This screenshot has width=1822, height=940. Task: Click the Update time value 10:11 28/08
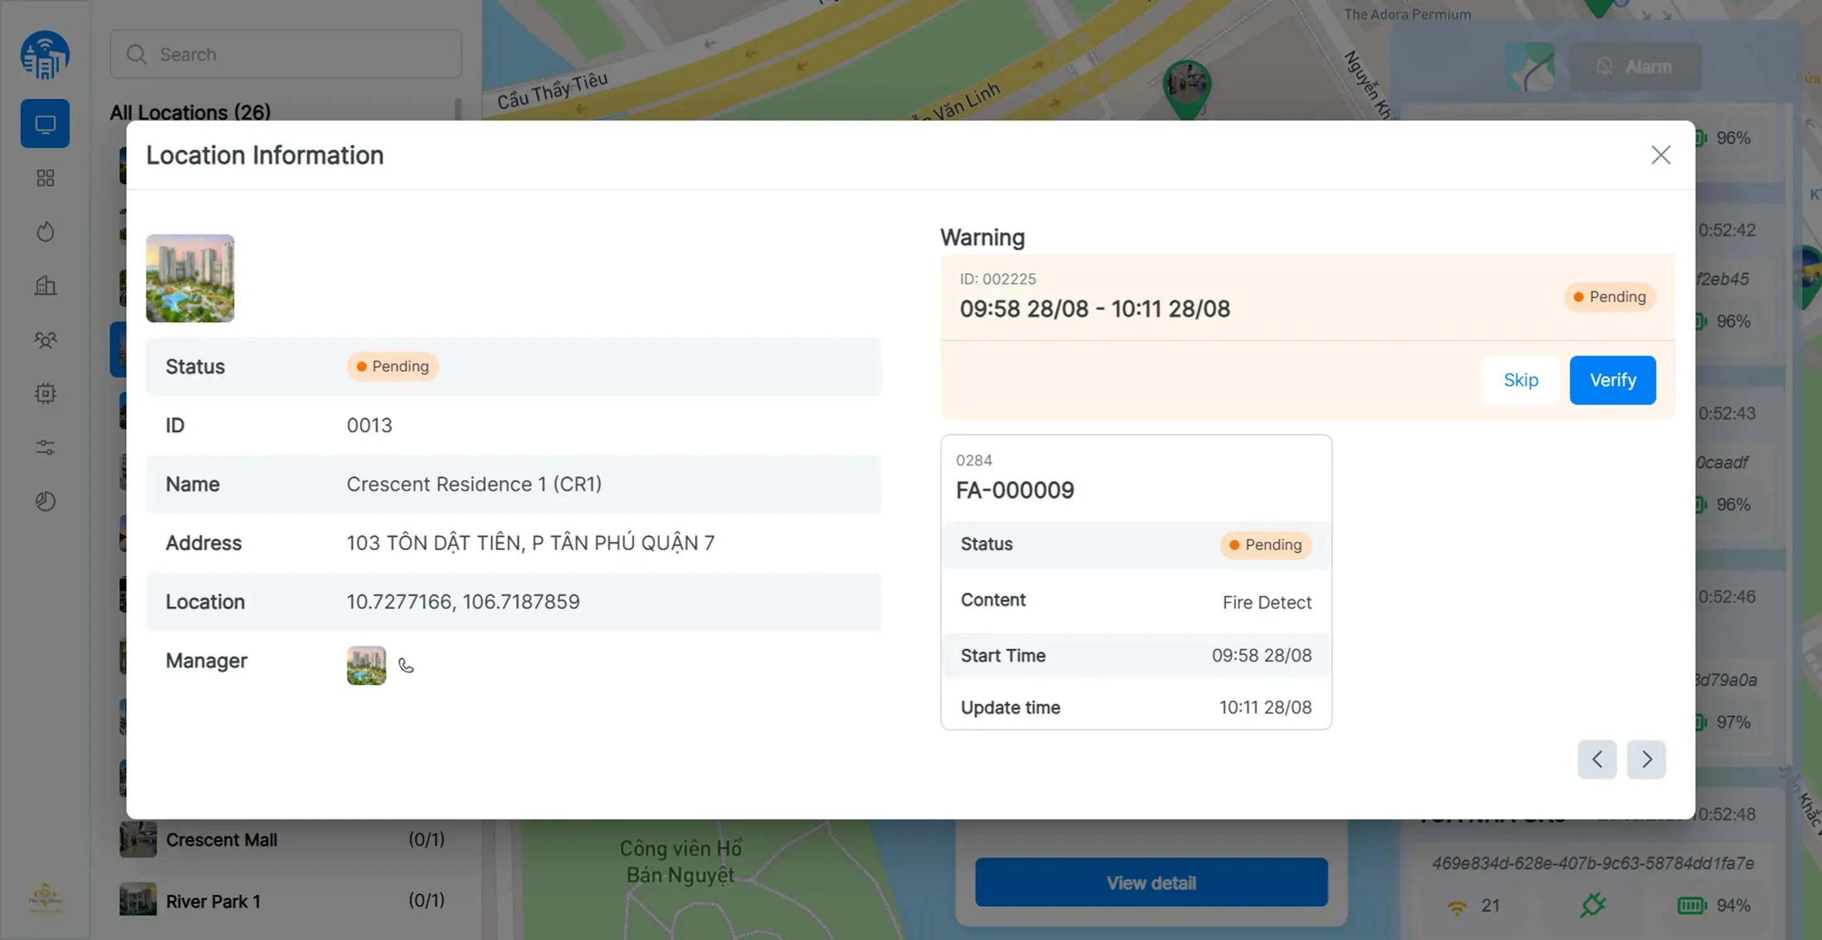pos(1265,707)
